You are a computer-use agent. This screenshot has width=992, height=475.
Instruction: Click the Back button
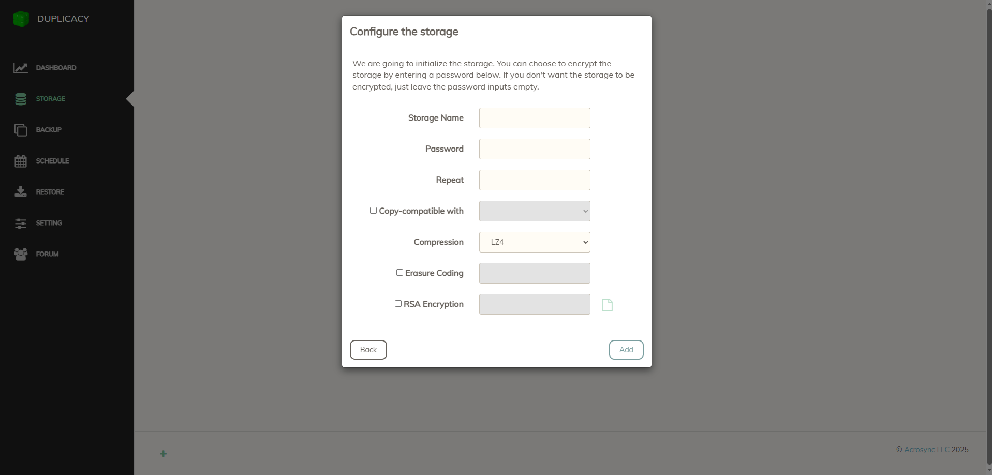(x=368, y=350)
